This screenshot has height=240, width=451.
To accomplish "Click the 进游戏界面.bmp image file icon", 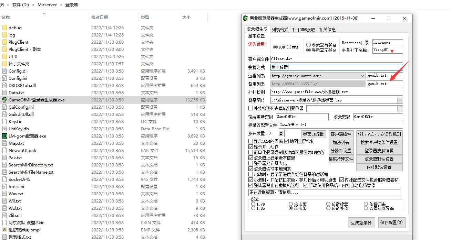I will tap(4, 230).
